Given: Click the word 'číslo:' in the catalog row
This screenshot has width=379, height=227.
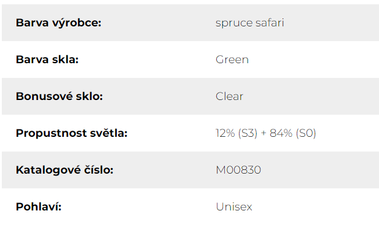Looking at the screenshot, I should [x=99, y=169].
